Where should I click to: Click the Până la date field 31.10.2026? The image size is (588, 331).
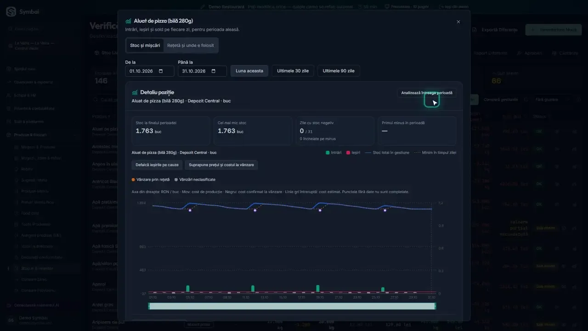(203, 71)
